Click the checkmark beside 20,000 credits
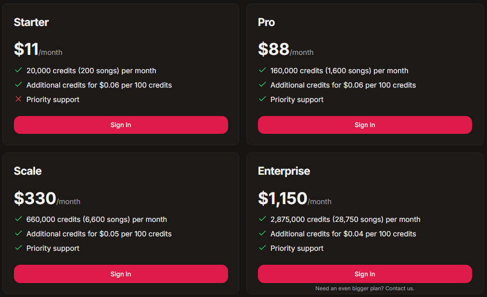This screenshot has height=297, width=487. pyautogui.click(x=18, y=70)
